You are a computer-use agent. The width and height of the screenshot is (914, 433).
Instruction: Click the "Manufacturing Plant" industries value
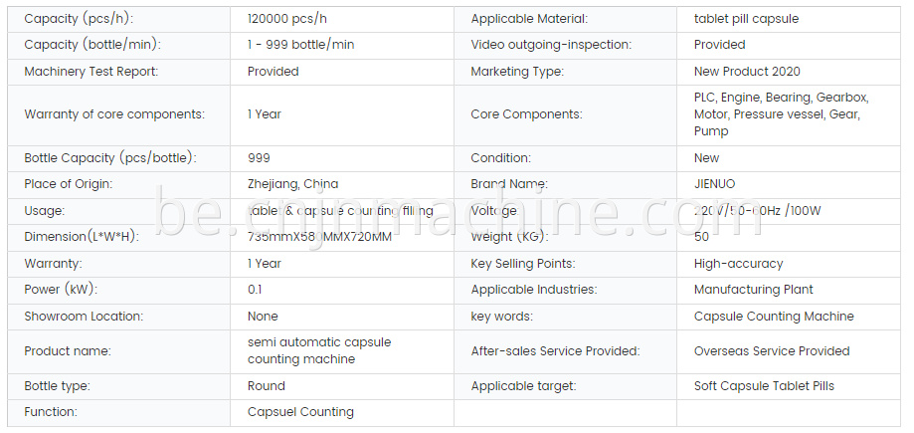[x=753, y=290]
